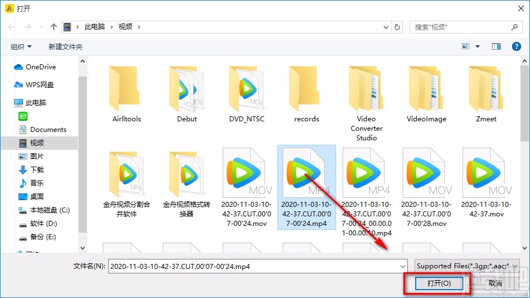Image resolution: width=530 pixels, height=298 pixels.
Task: Close the 打开 dialog
Action: [x=521, y=8]
